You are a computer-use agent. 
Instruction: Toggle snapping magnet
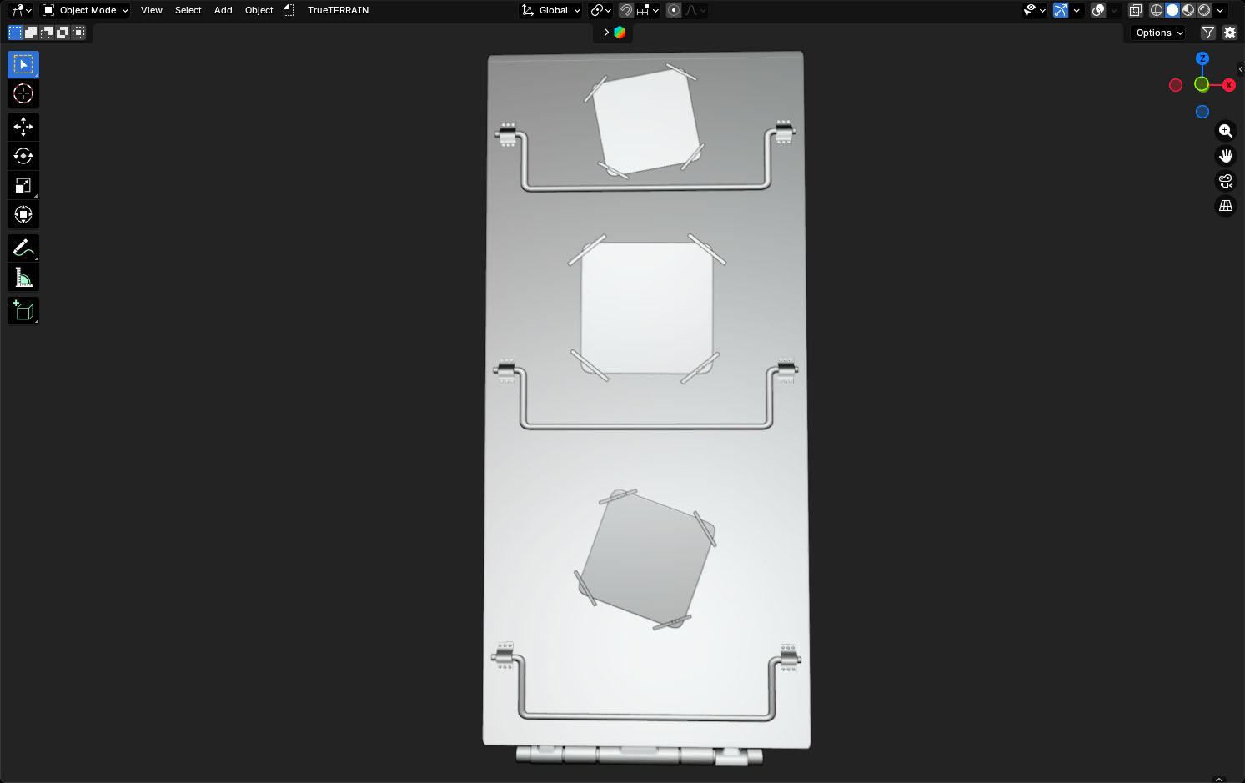click(626, 10)
